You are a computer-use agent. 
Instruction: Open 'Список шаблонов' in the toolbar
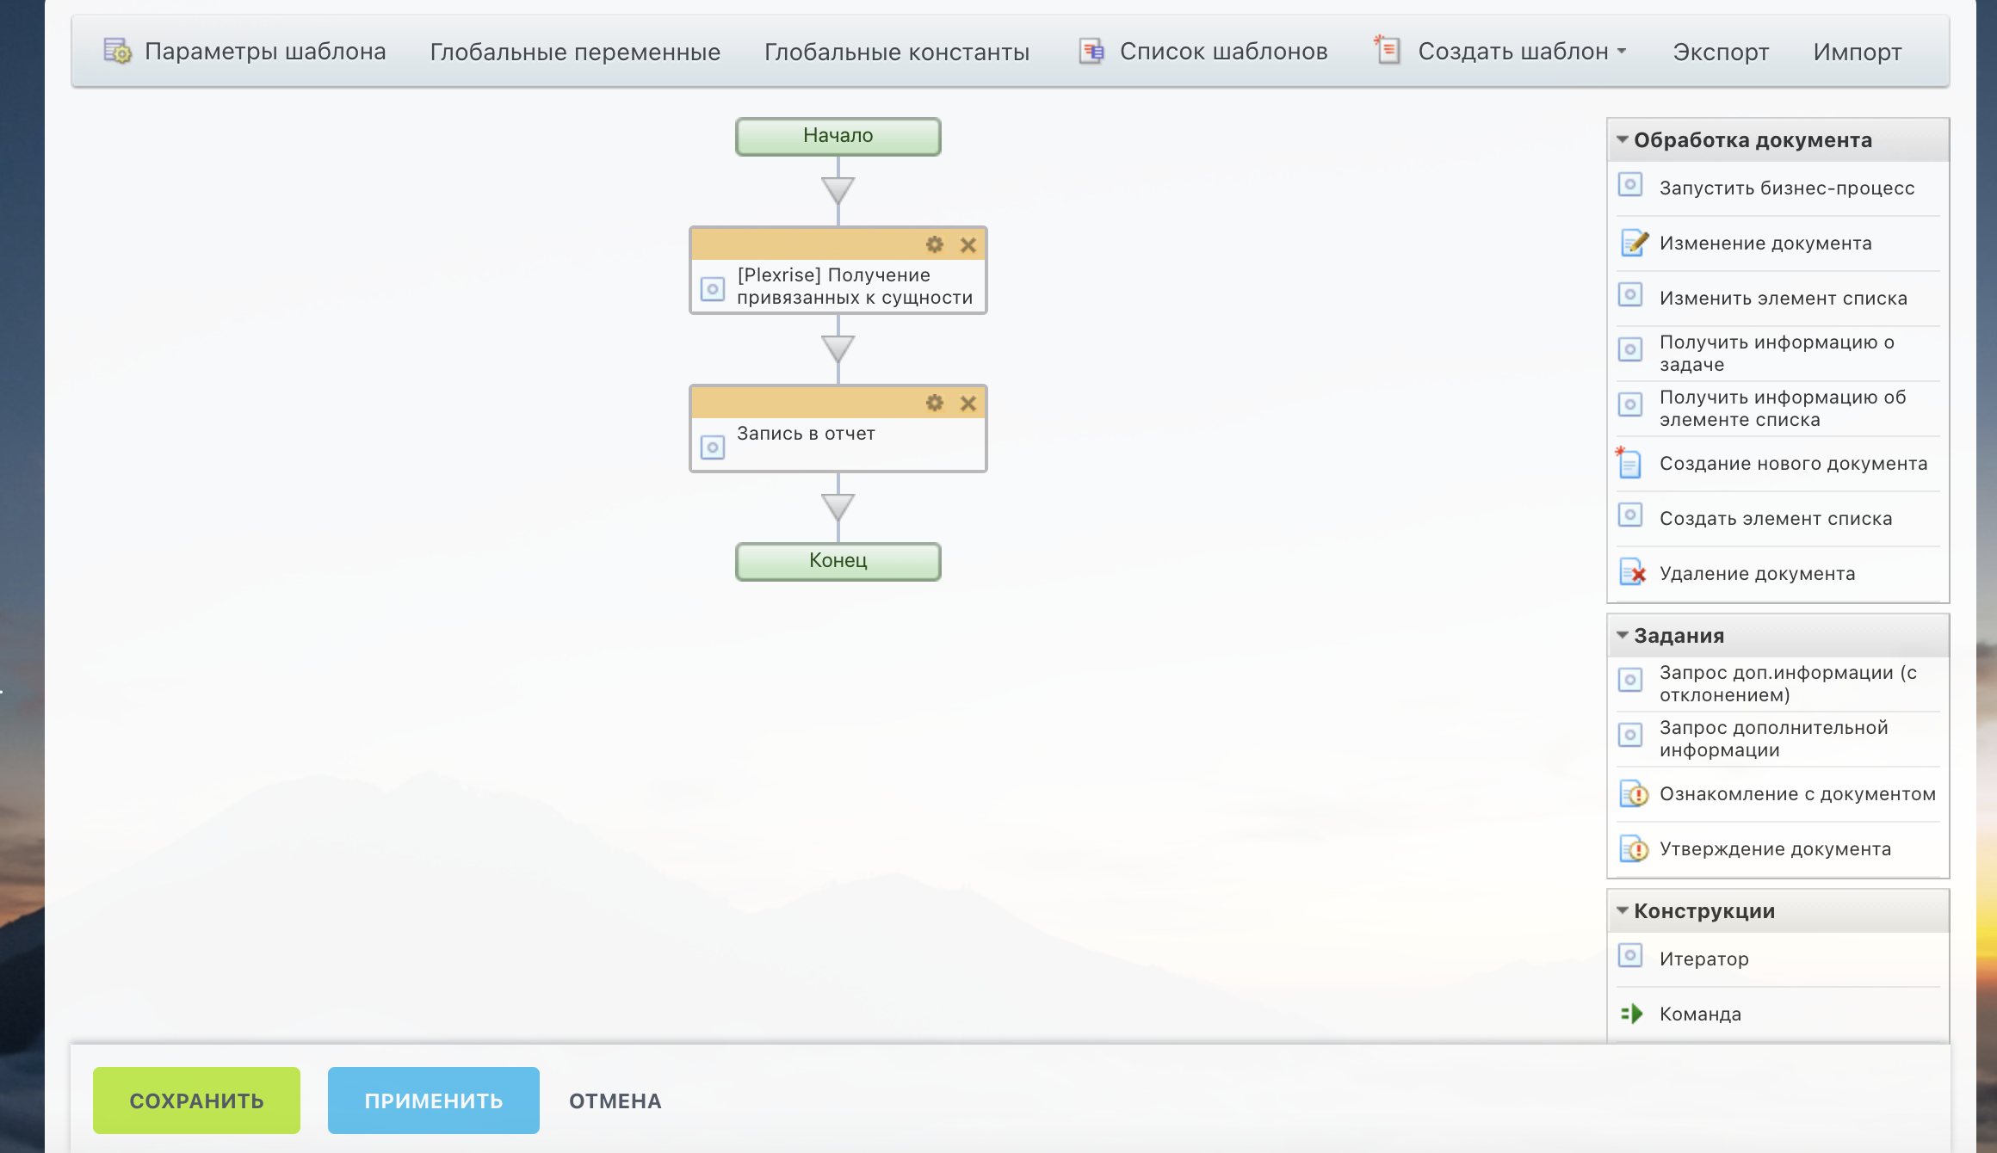pos(1222,52)
